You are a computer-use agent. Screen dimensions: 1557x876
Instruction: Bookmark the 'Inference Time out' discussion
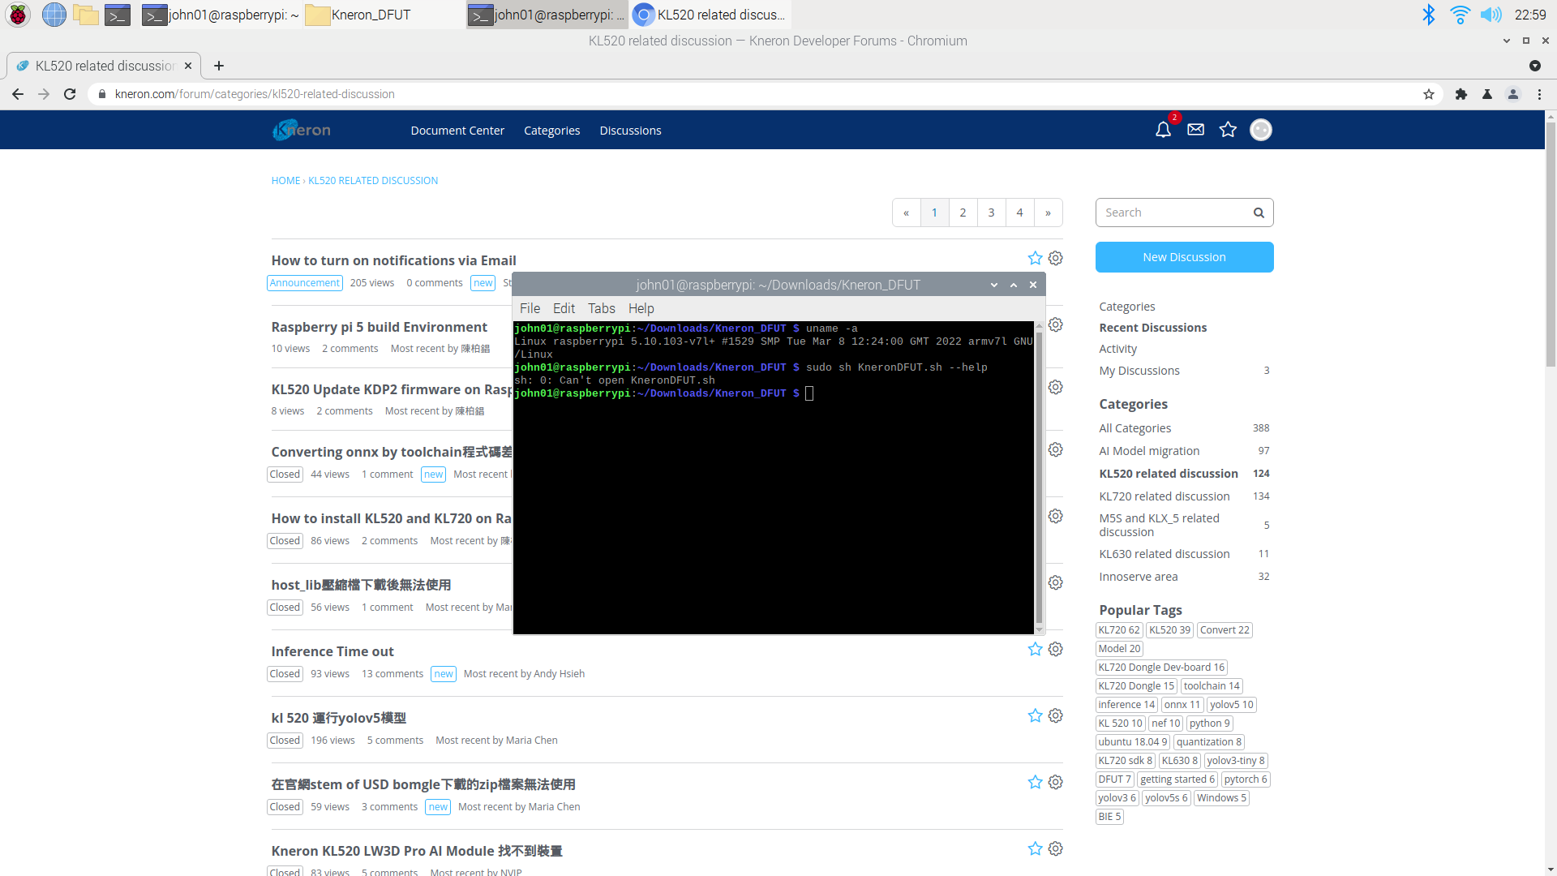click(x=1035, y=649)
